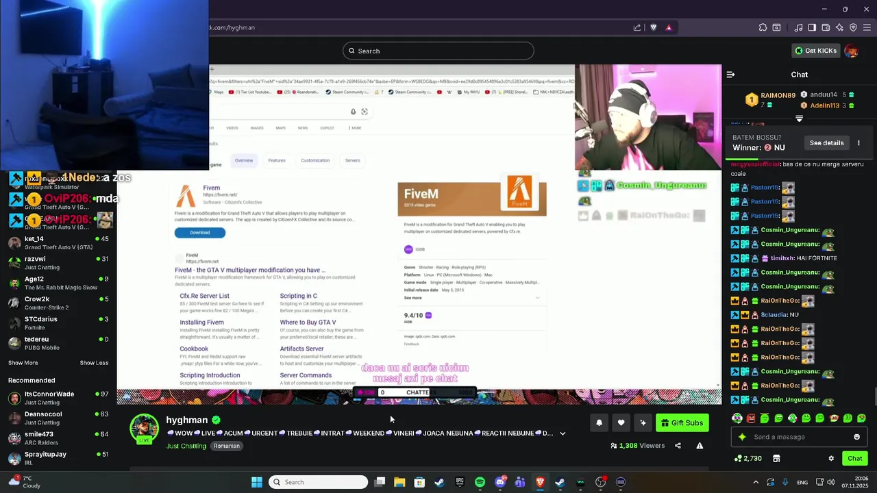Open recommended channel ItsConnorWade
Viewport: 877px width, 493px height.
point(58,398)
